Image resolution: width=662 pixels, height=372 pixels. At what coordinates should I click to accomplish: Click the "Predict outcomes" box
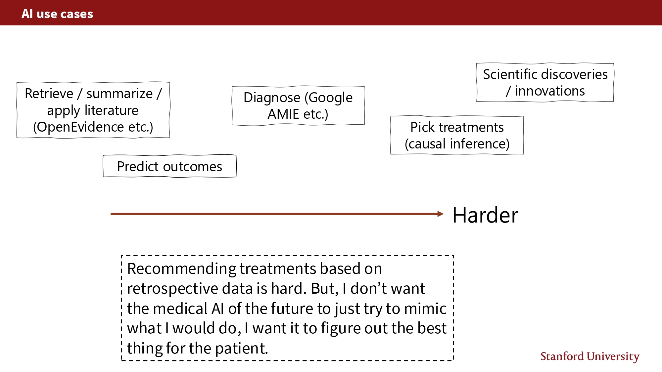[x=169, y=166]
